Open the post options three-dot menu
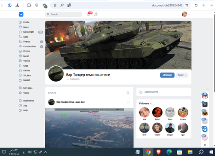Screen dimensions: 215x156 pyautogui.click(x=128, y=102)
